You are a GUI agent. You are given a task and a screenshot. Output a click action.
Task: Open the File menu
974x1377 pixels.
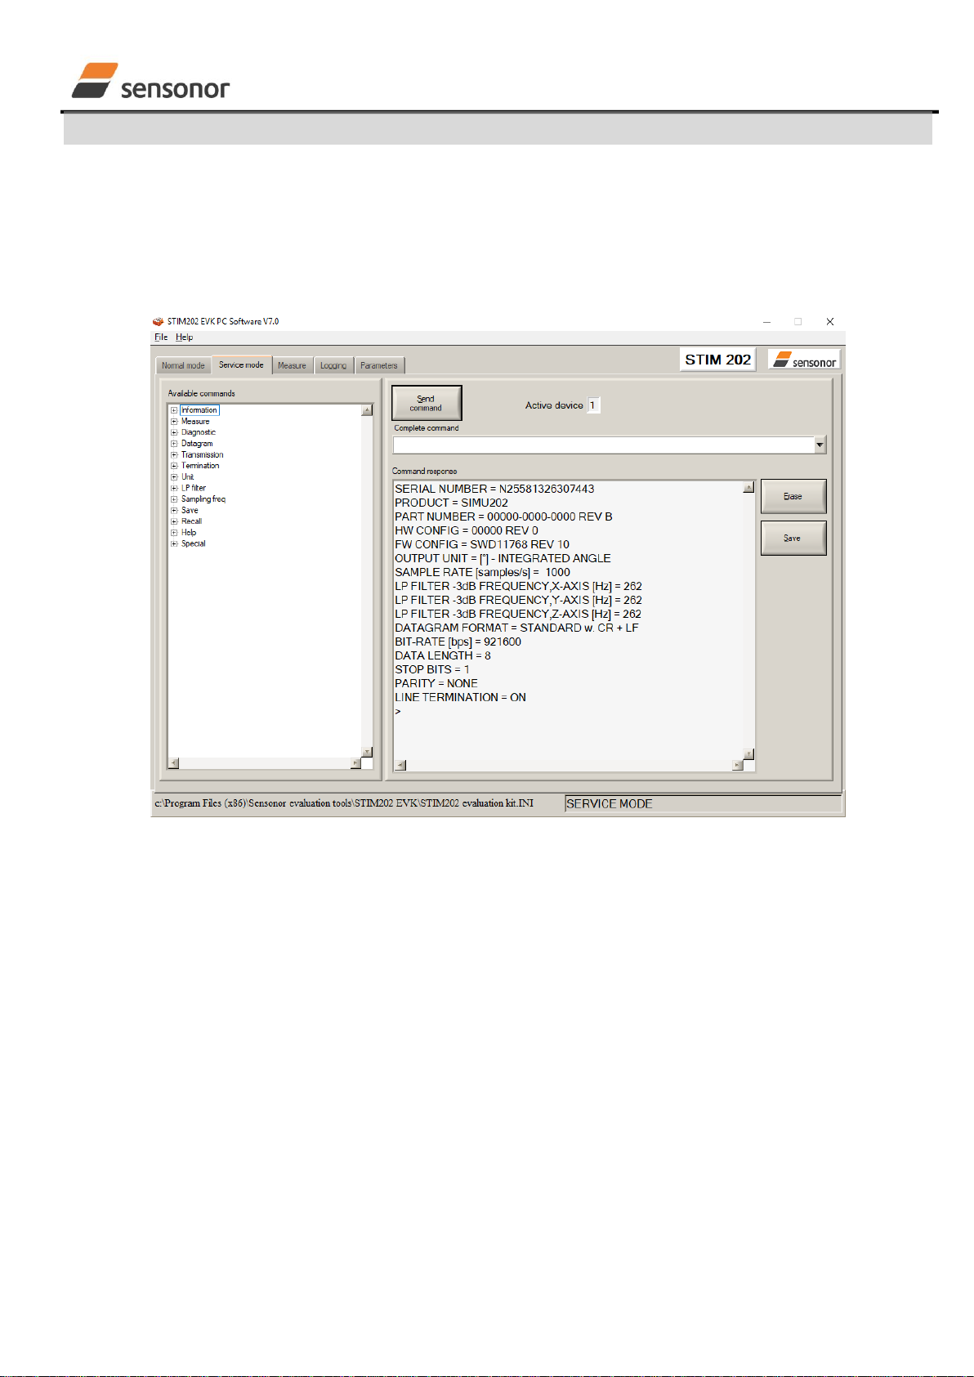coord(161,337)
